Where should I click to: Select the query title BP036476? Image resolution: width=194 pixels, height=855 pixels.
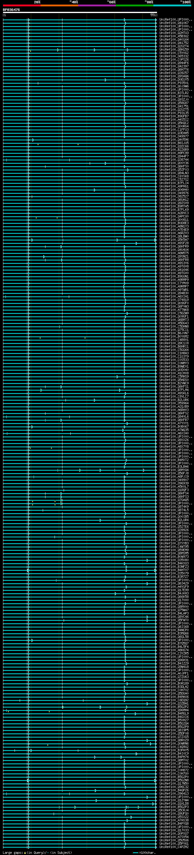(x=12, y=10)
